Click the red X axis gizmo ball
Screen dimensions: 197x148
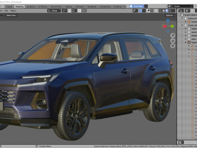pyautogui.click(x=165, y=26)
